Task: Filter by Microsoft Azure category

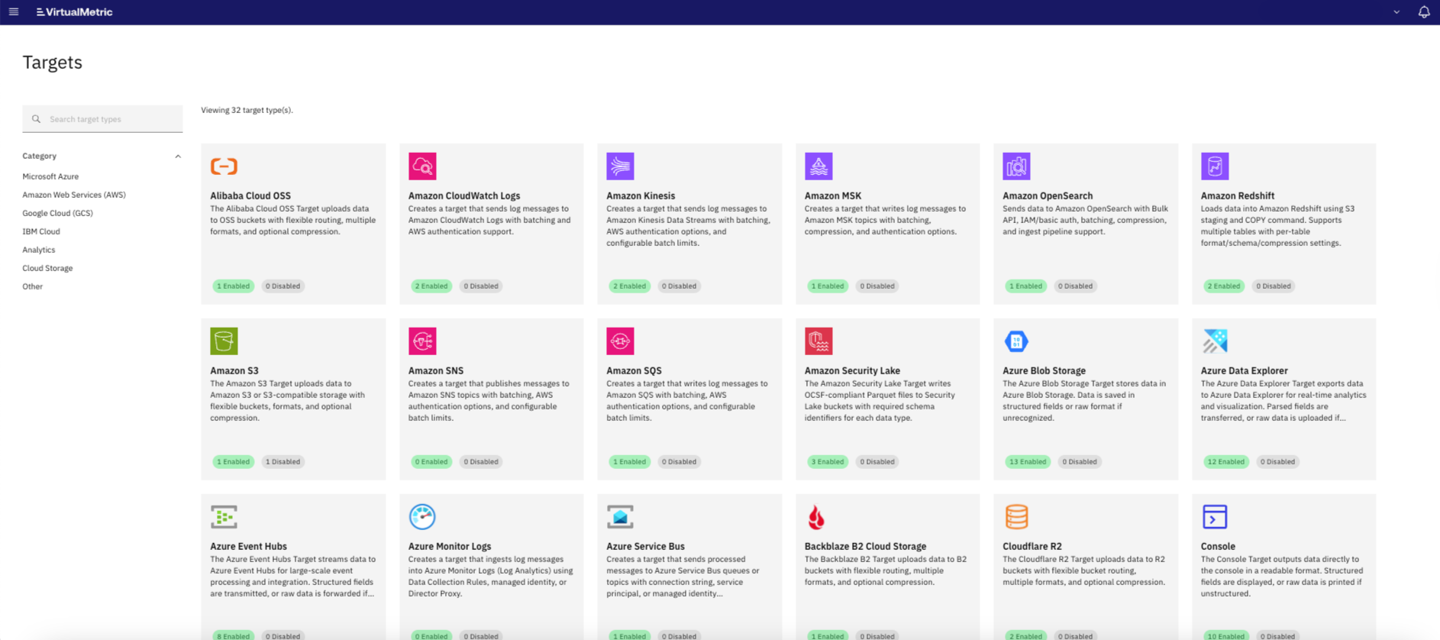Action: point(50,176)
